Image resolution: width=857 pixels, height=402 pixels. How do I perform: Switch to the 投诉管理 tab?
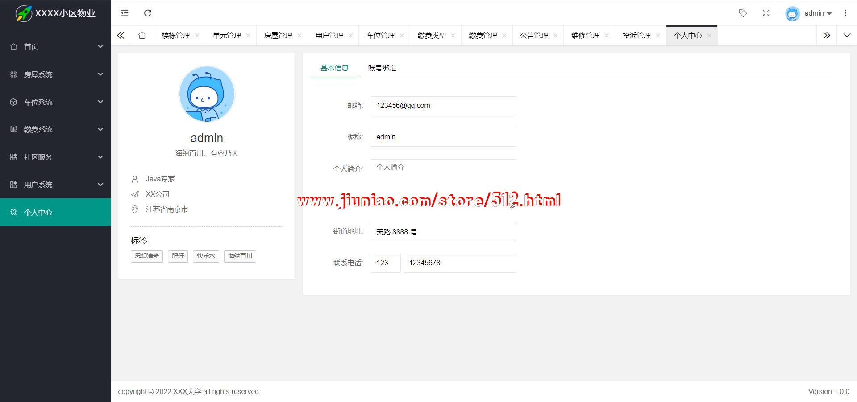637,36
